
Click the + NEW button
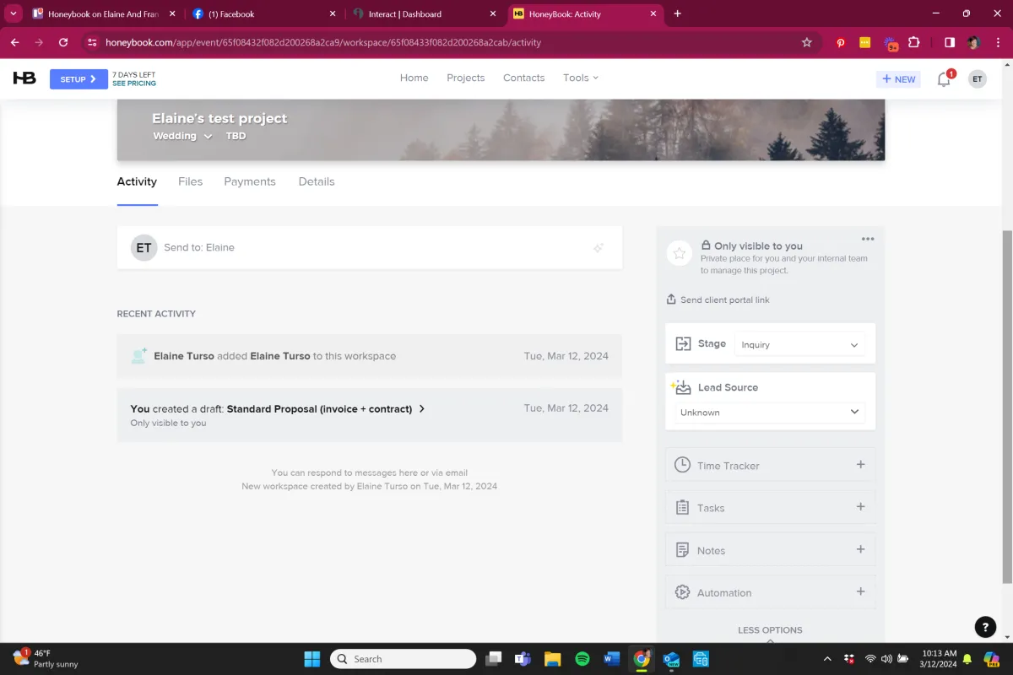[x=898, y=79]
